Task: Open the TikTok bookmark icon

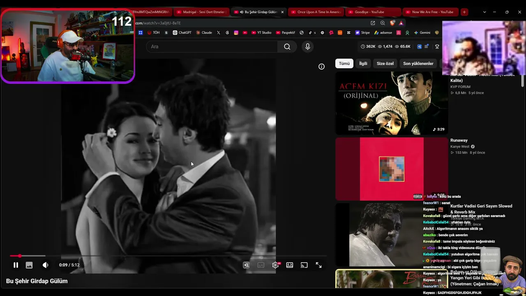Action: pos(312,32)
